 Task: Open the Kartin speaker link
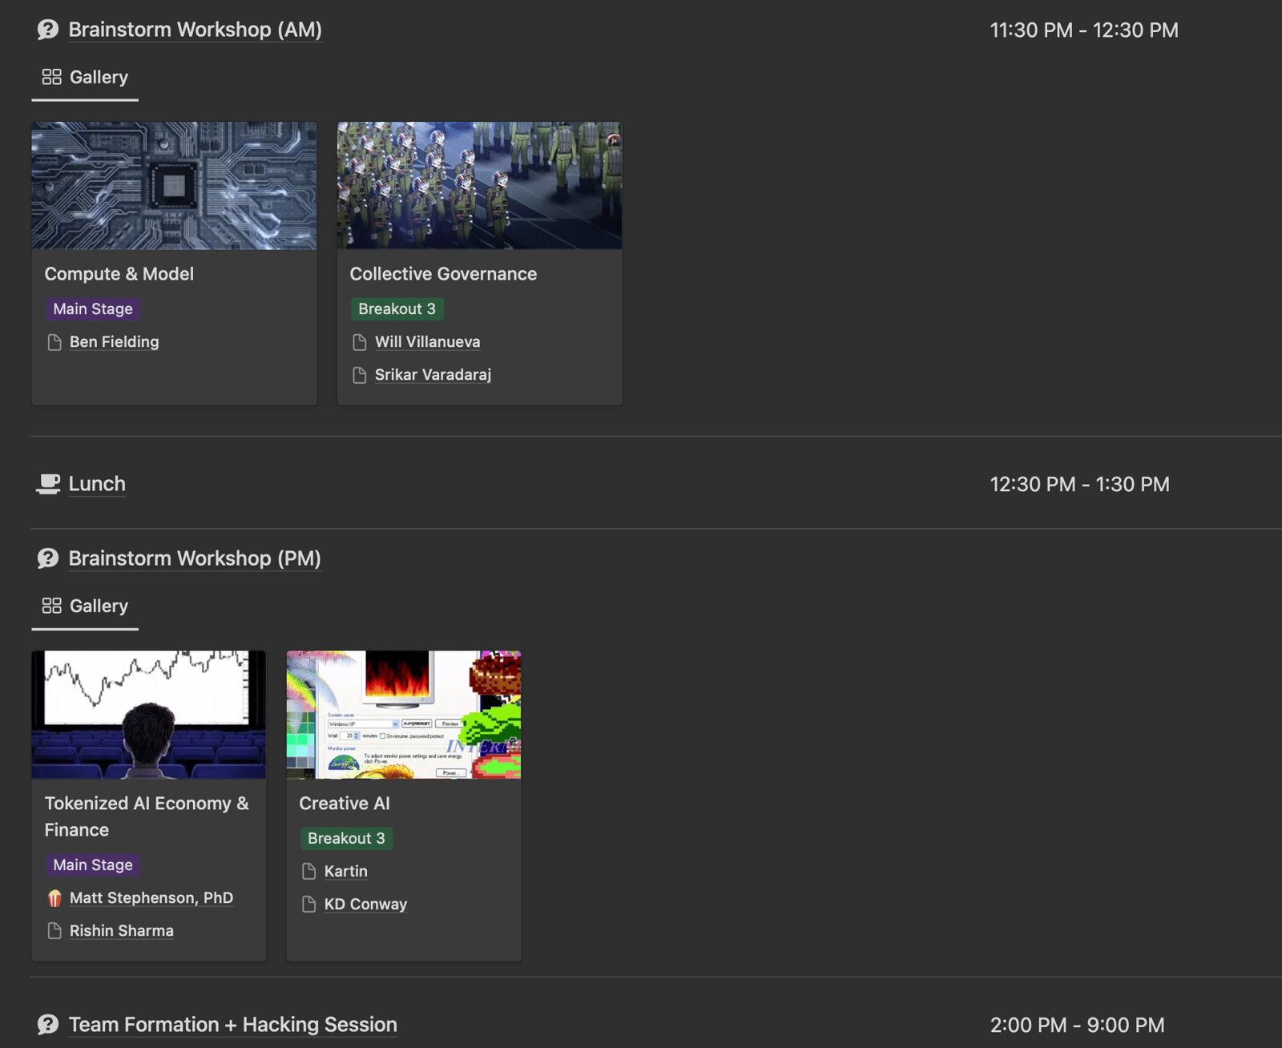[346, 872]
